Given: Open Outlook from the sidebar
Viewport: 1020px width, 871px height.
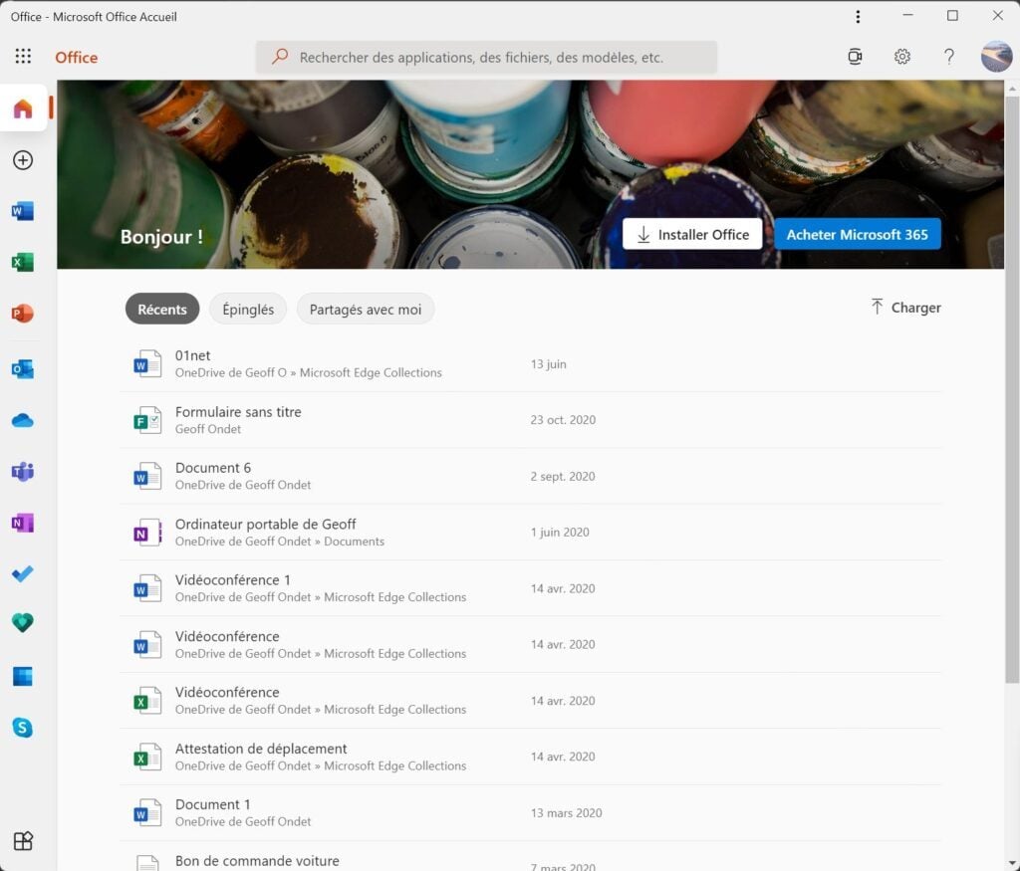Looking at the screenshot, I should [x=23, y=369].
